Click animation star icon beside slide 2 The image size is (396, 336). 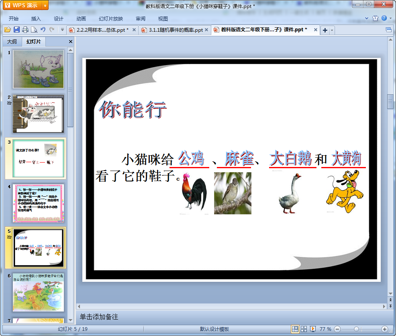[9, 103]
